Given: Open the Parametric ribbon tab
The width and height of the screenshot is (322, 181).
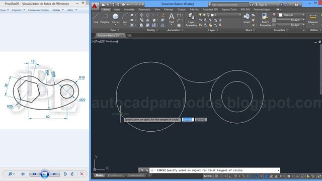Looking at the screenshot, I should [x=144, y=10].
